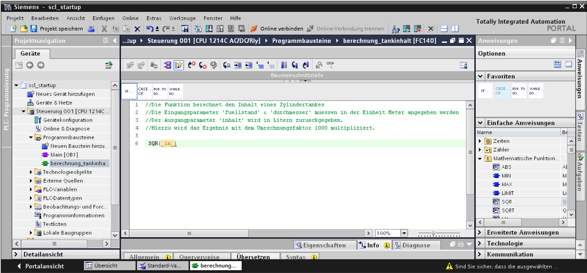Screen dimensions: 587x273
Task: Click Neues Gerät hinzufügen in project tree
Action: coord(65,94)
